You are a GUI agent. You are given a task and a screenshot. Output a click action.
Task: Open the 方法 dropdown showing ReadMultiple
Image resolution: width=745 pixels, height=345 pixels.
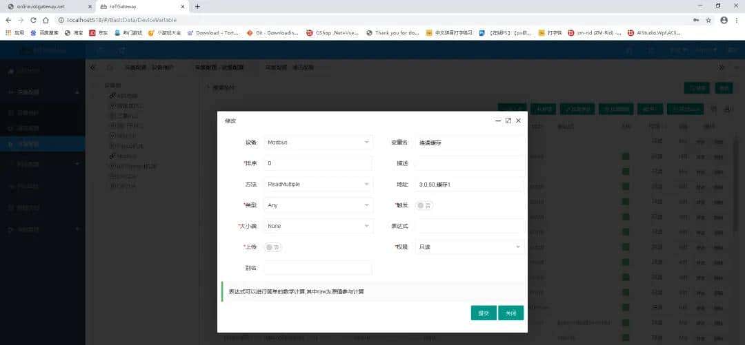(x=318, y=184)
